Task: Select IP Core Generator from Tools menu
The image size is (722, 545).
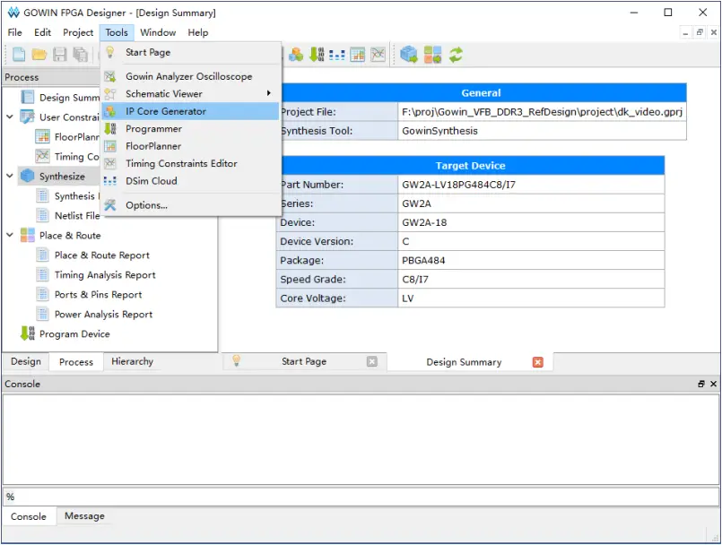Action: pos(166,111)
